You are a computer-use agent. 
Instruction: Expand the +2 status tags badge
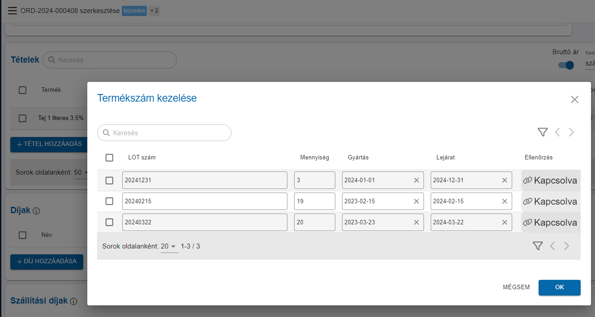pos(154,11)
